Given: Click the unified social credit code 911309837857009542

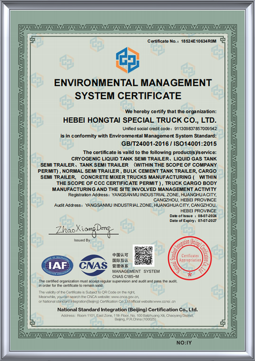Looking at the screenshot, I should [196, 129].
